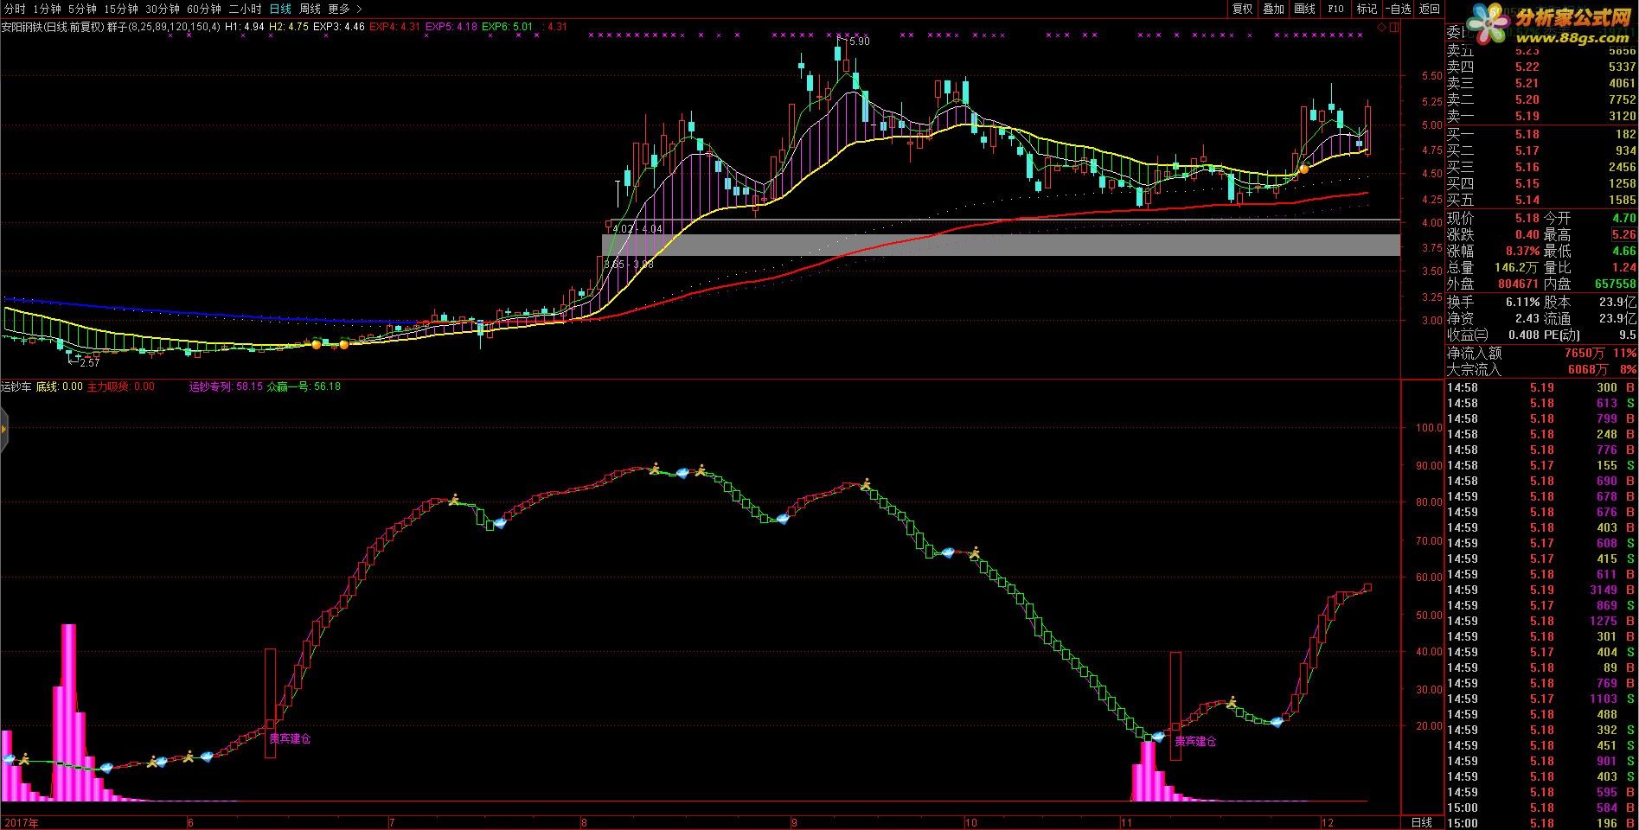
Task: Click the 叠加 overlay button
Action: 1273,9
